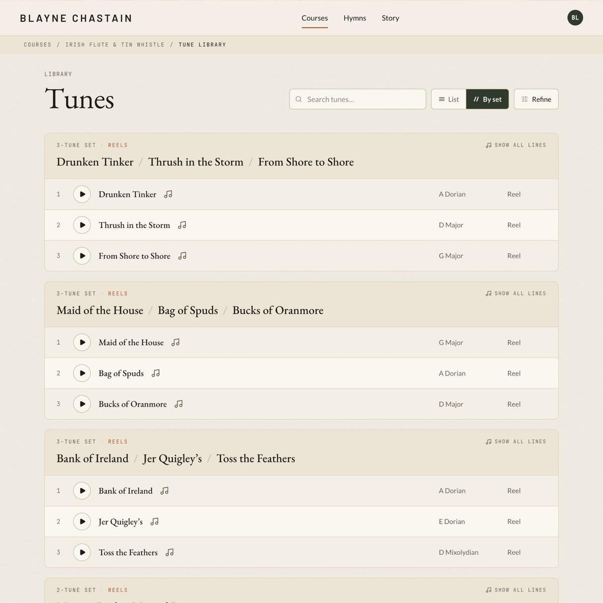The image size is (603, 603).
Task: Go to the Story tab
Action: click(390, 18)
